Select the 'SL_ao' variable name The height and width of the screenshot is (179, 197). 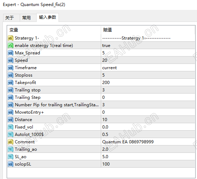[20, 157]
